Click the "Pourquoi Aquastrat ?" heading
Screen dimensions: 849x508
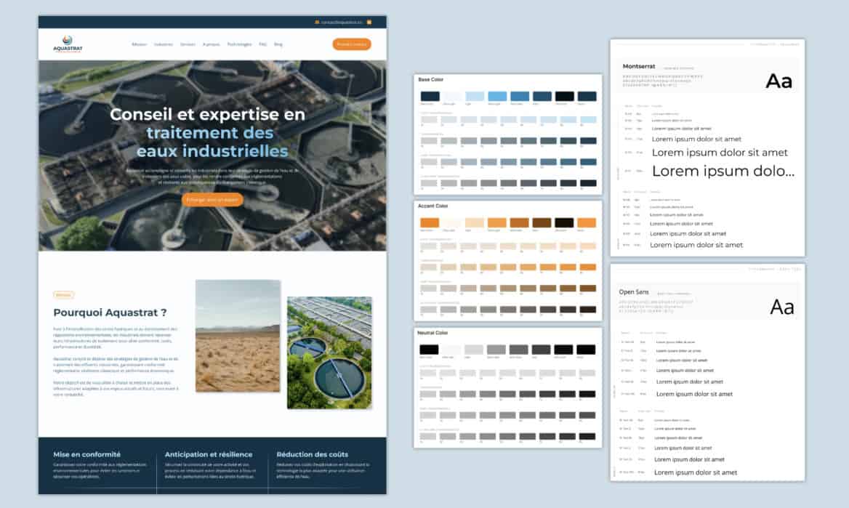[x=110, y=313]
